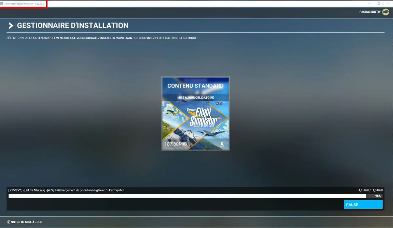The width and height of the screenshot is (393, 228).
Task: Click the Sélectionnez le contenu supplémentaire instruction text
Action: click(x=102, y=38)
